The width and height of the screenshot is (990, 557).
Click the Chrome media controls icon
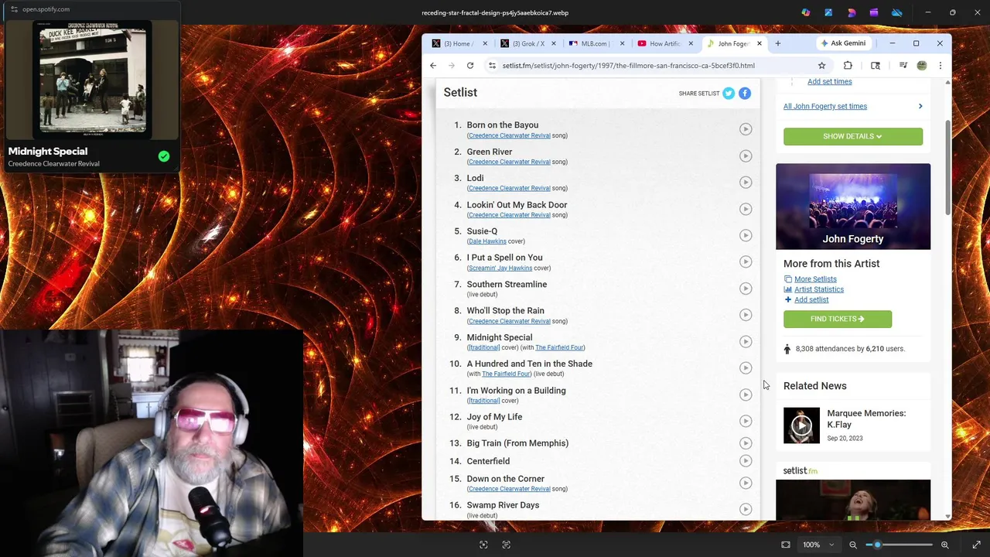pyautogui.click(x=903, y=66)
